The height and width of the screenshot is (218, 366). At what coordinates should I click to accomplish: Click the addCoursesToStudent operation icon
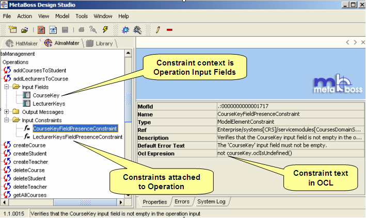coord(7,70)
